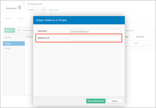The width and height of the screenshot is (156, 108).
Task: Select the Groups filter
Action: (8, 48)
